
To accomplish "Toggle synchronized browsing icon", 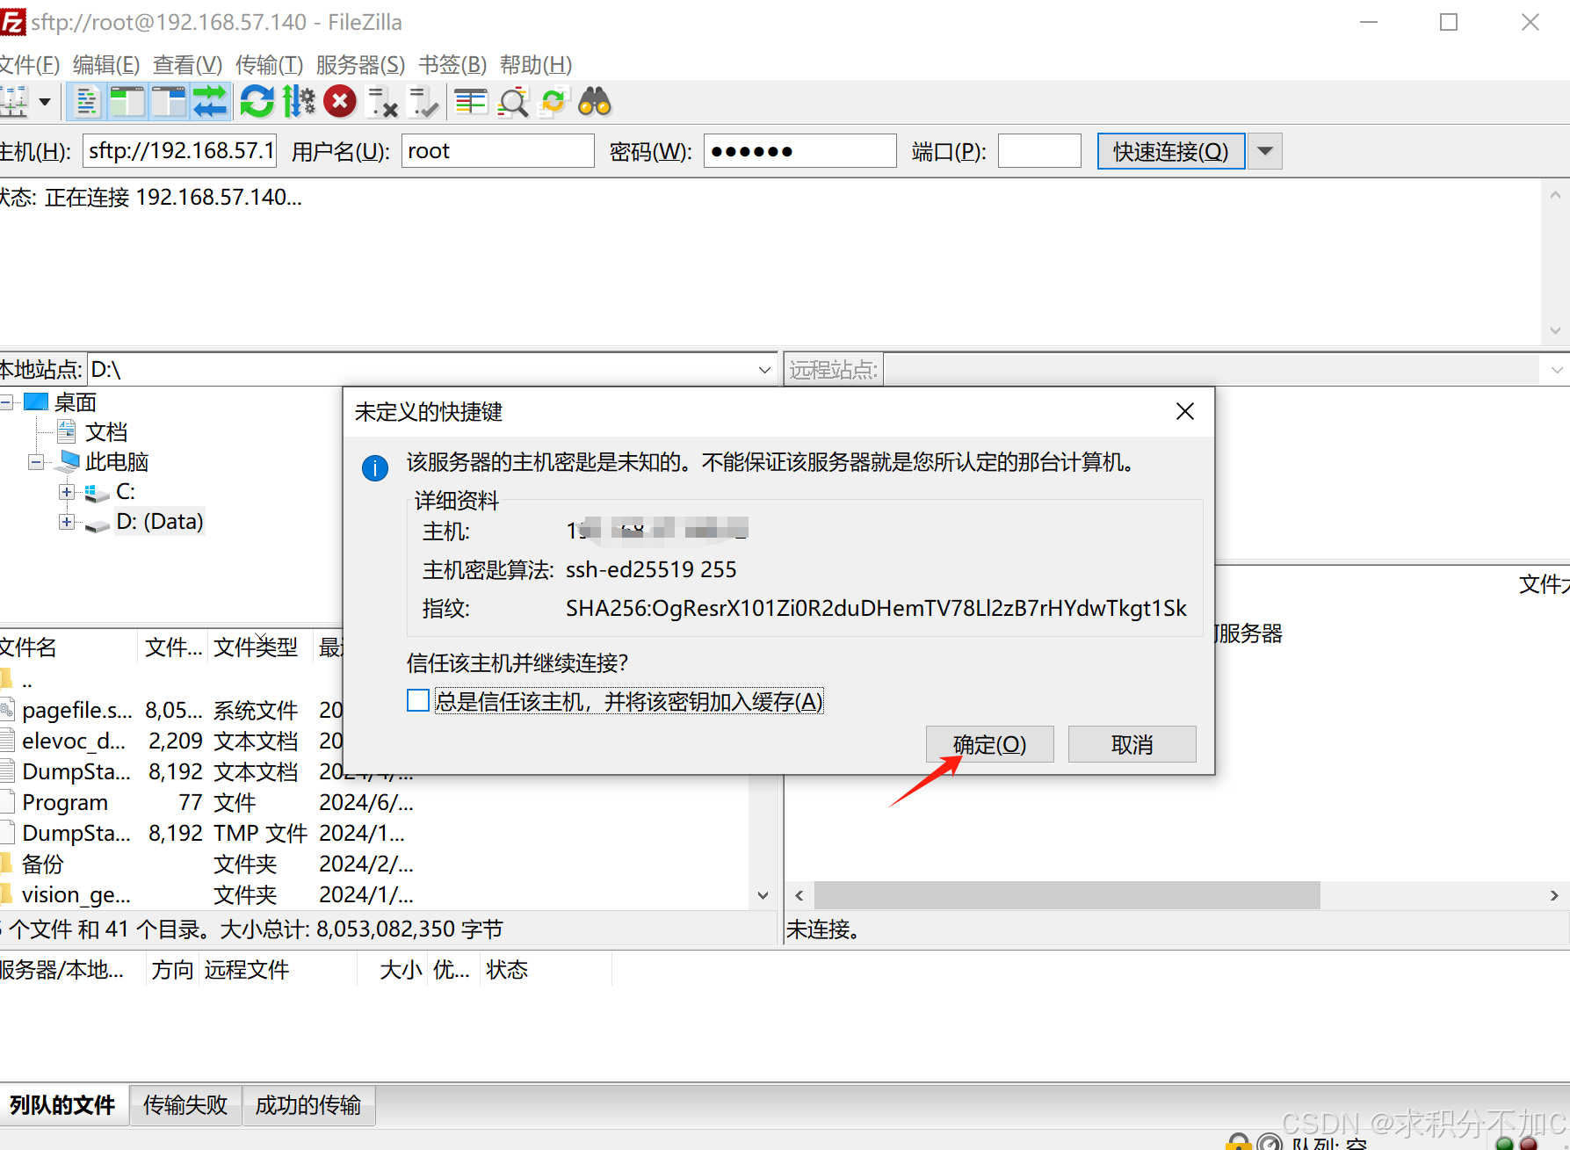I will pyautogui.click(x=554, y=102).
